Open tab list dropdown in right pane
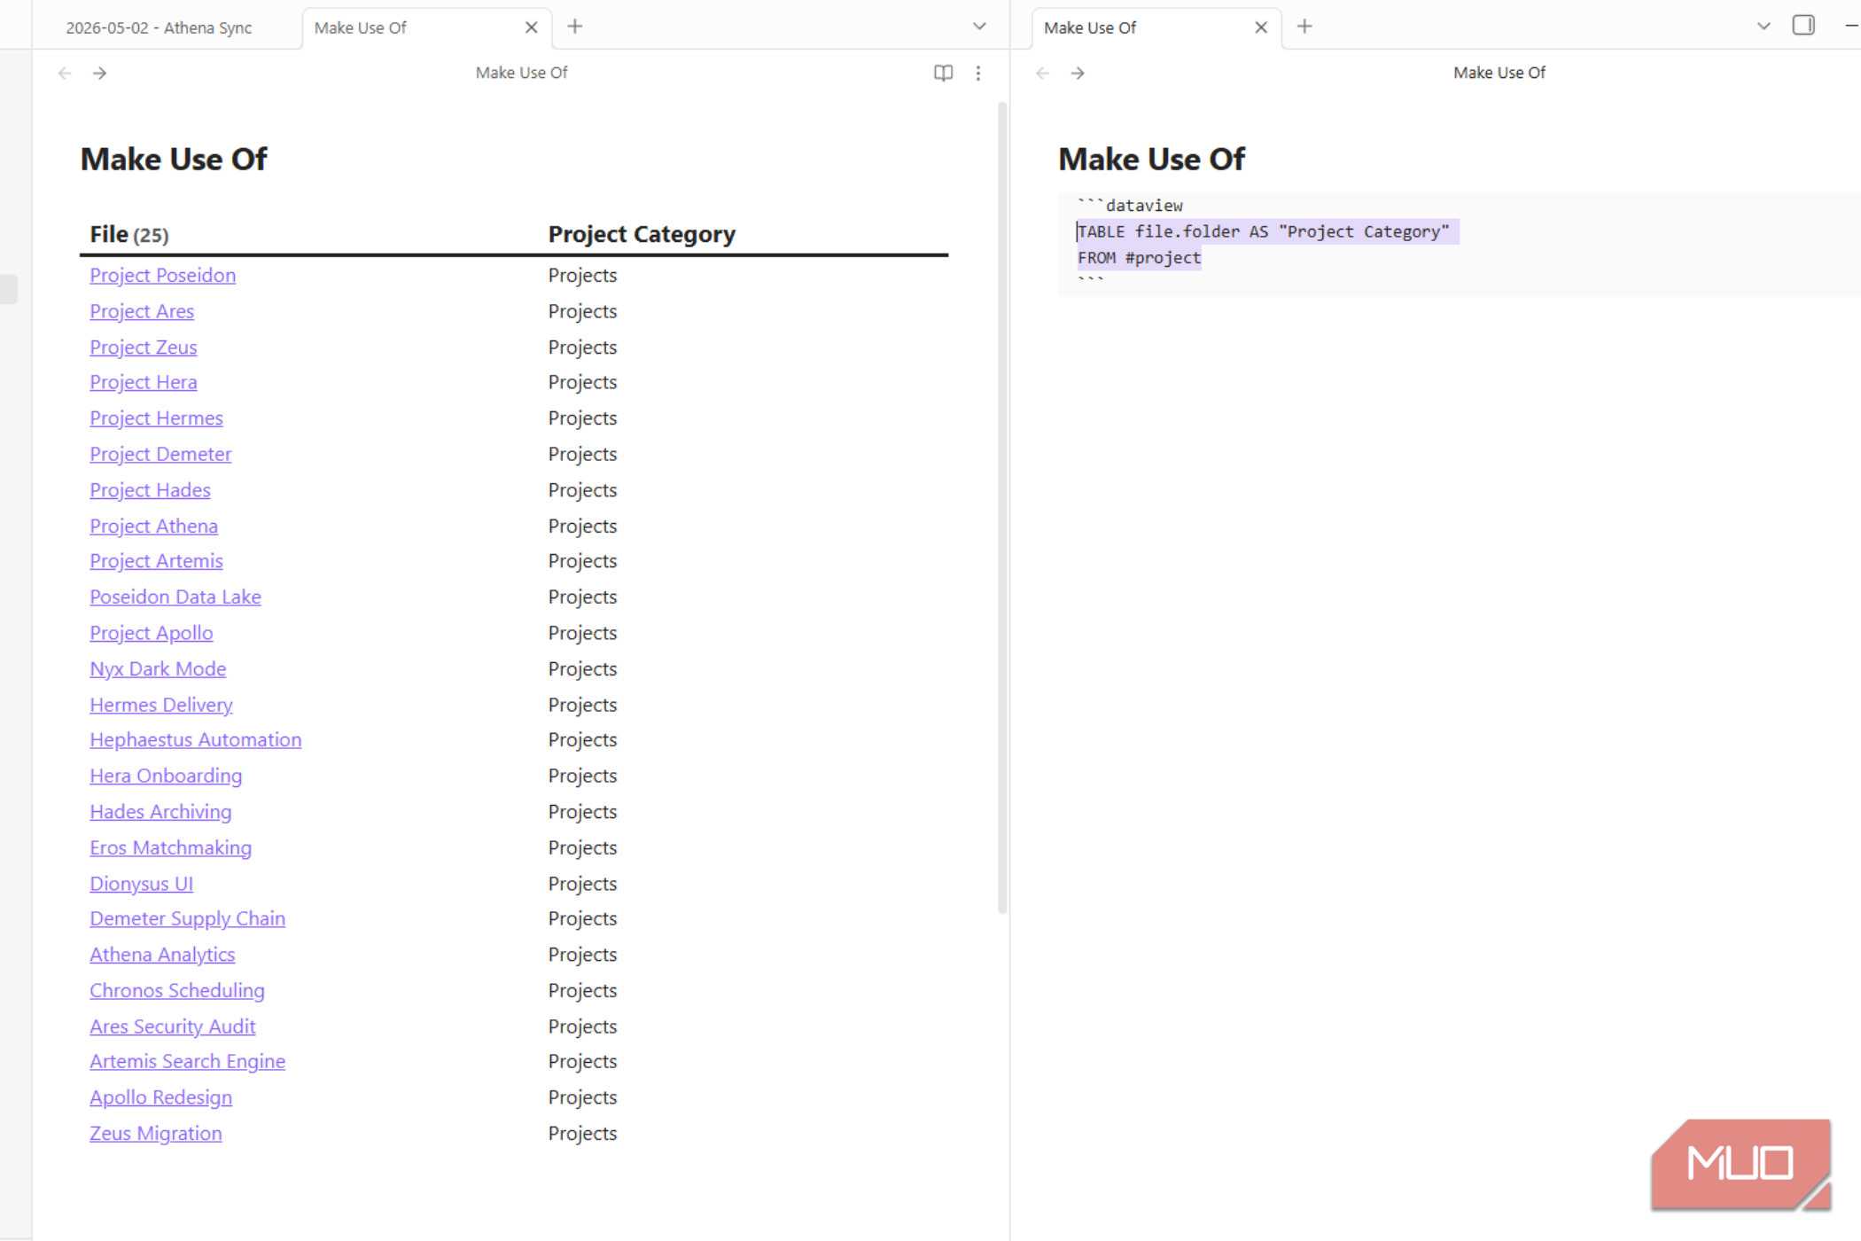This screenshot has width=1861, height=1241. (x=1764, y=27)
